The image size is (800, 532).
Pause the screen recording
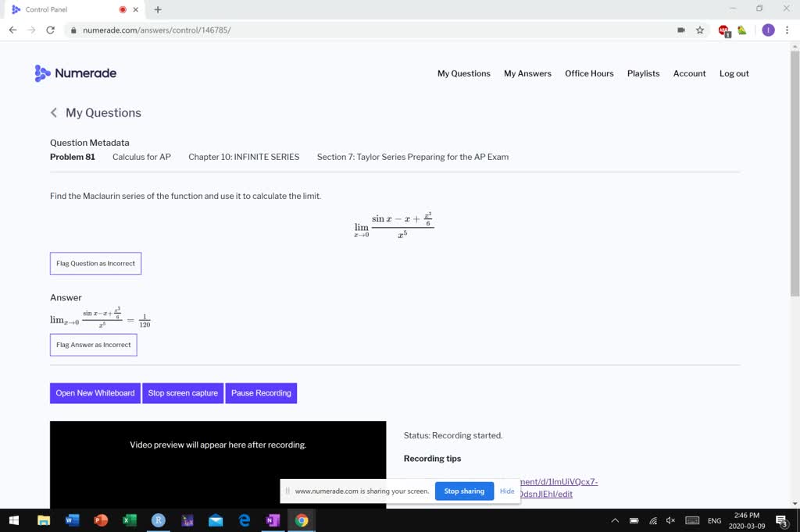coord(261,393)
